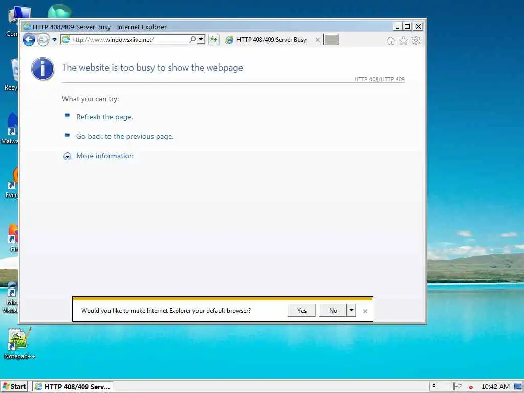Screen dimensions: 524x393
Task: Click the HTTP 408/409 Serv... taskbar button
Action: (73, 387)
